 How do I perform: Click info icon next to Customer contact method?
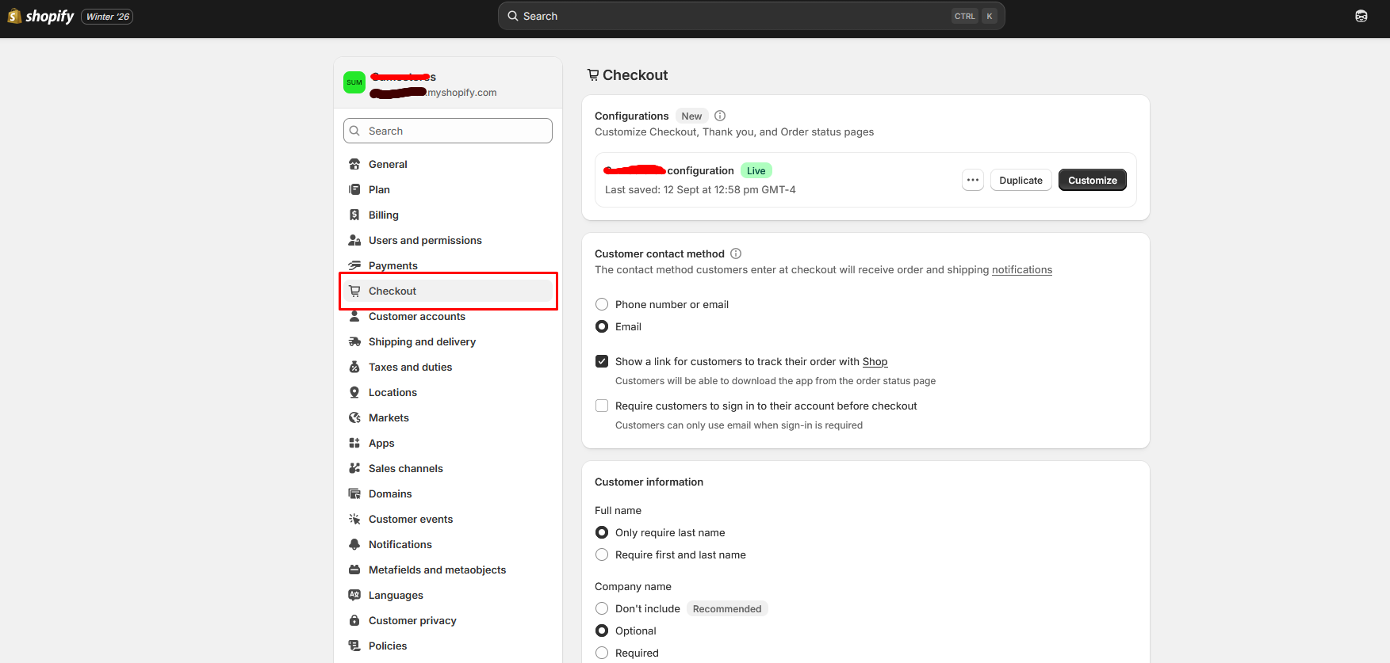(x=736, y=253)
